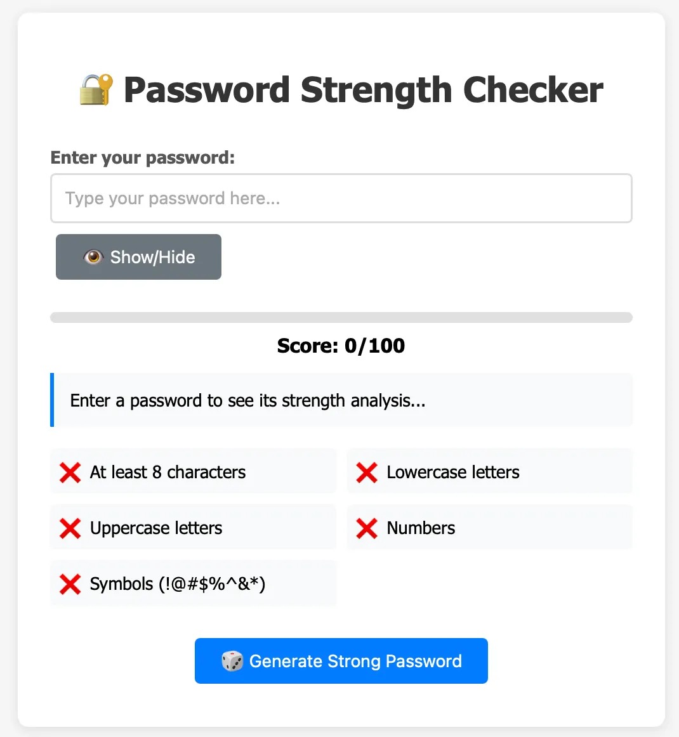Click the red X next to Numbers
679x737 pixels.
pyautogui.click(x=367, y=528)
